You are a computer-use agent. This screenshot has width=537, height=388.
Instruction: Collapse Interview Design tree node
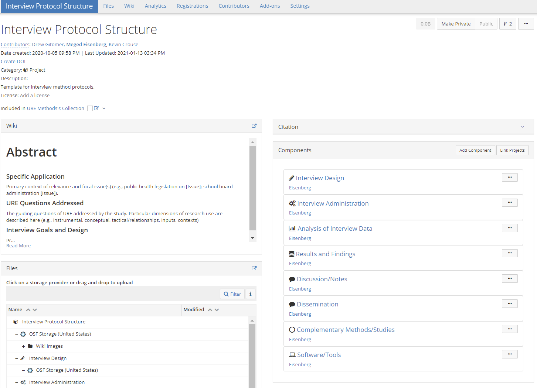[17, 358]
